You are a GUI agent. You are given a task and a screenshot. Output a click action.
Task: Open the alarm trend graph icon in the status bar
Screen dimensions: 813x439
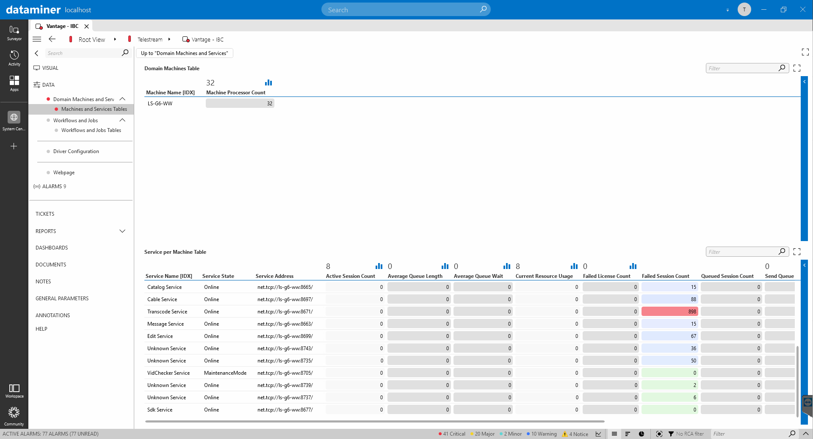[x=598, y=434]
